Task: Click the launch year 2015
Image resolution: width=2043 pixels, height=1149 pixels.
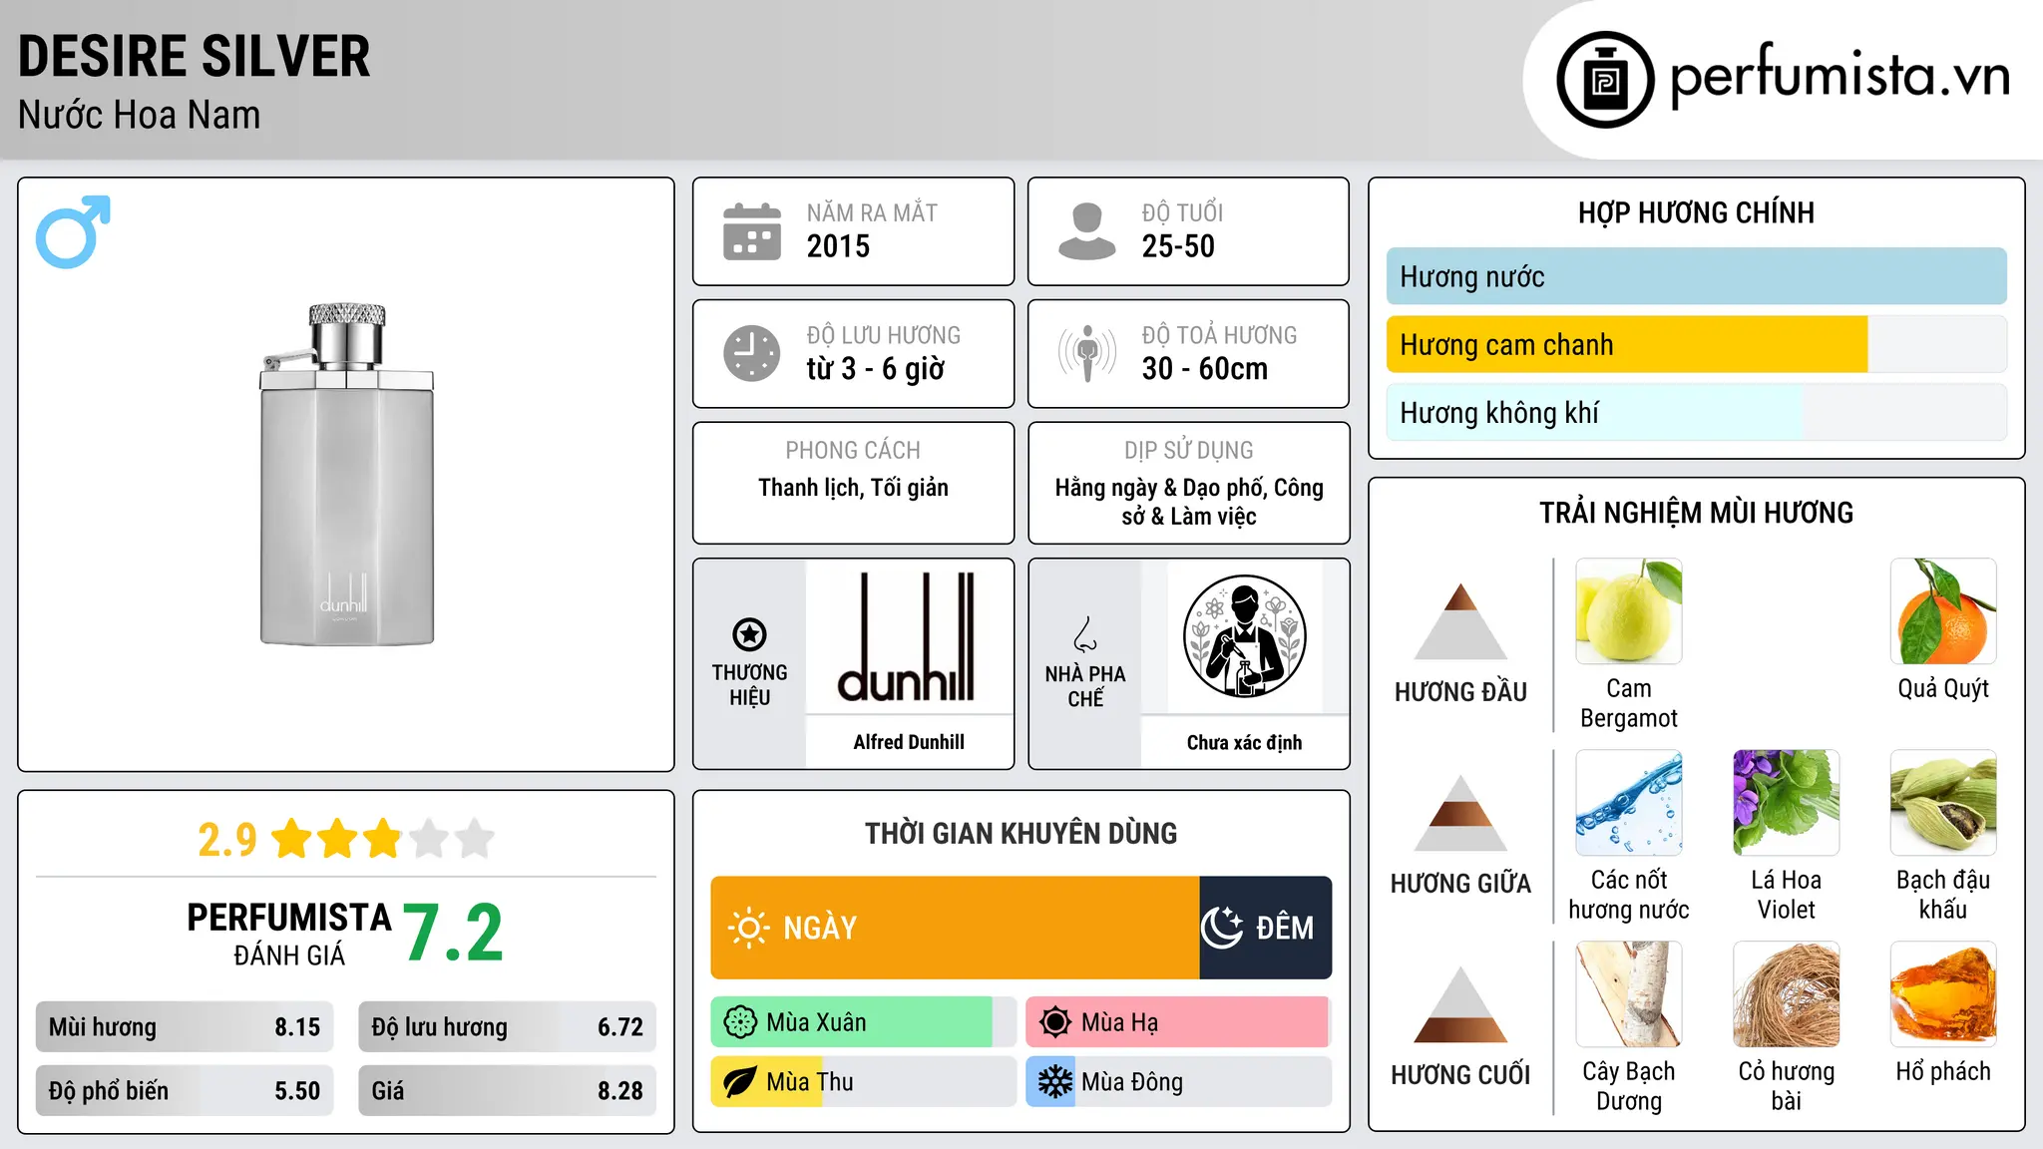Action: (838, 246)
